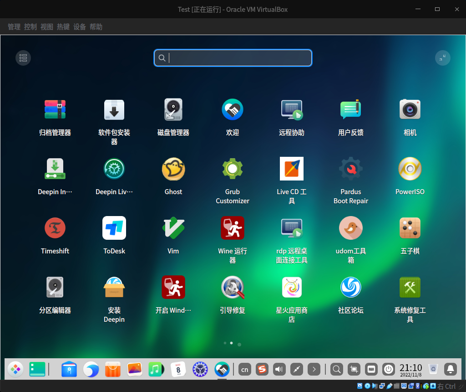Click the dock launcher button
466x392 pixels.
(x=15, y=369)
